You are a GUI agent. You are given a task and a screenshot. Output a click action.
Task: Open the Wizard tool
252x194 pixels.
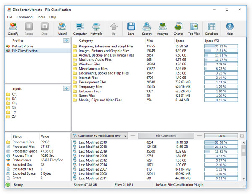coord(62,28)
